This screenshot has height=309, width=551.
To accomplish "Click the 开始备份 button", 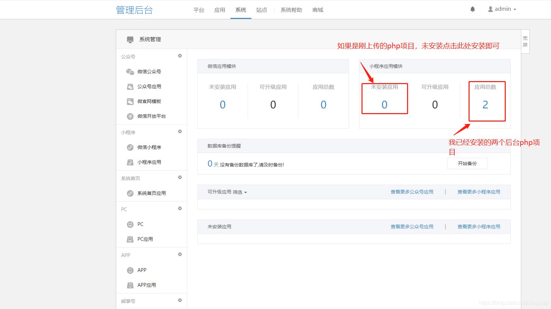I will [467, 163].
